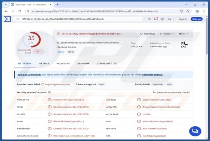Open the browser tab search dropdown
210x141 pixels.
point(6,4)
